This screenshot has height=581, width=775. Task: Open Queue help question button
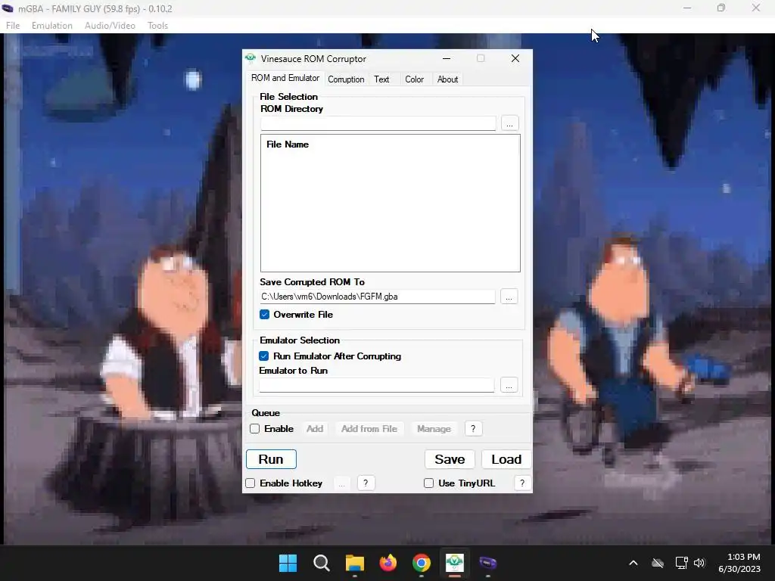click(473, 429)
